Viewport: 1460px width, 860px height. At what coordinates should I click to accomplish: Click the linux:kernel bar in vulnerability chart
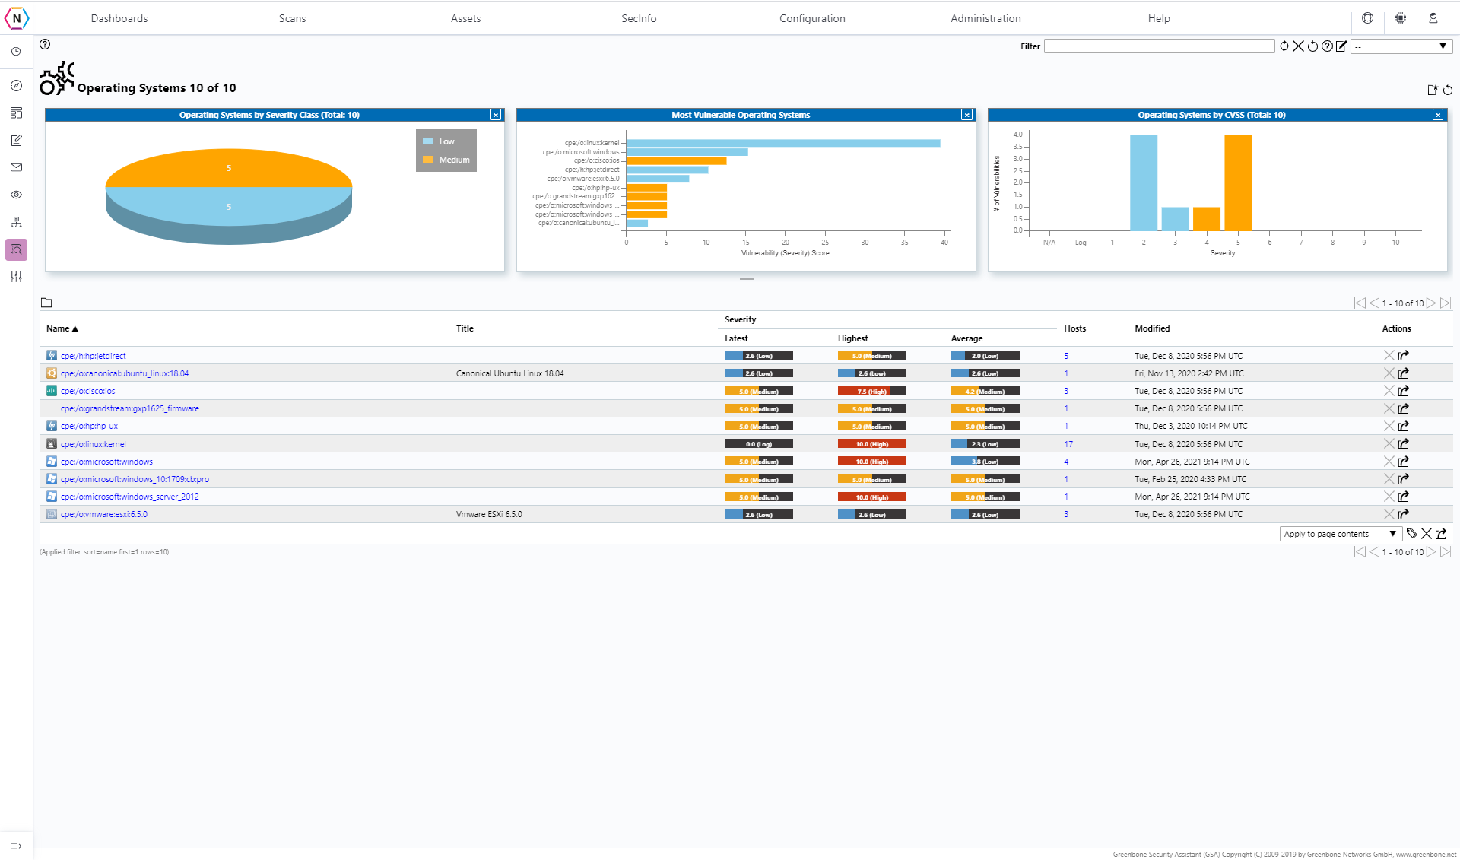[783, 143]
